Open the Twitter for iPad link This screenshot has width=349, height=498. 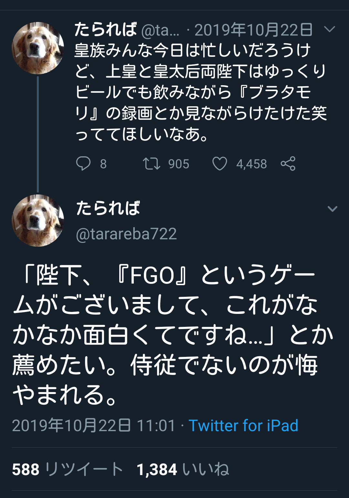[243, 425]
